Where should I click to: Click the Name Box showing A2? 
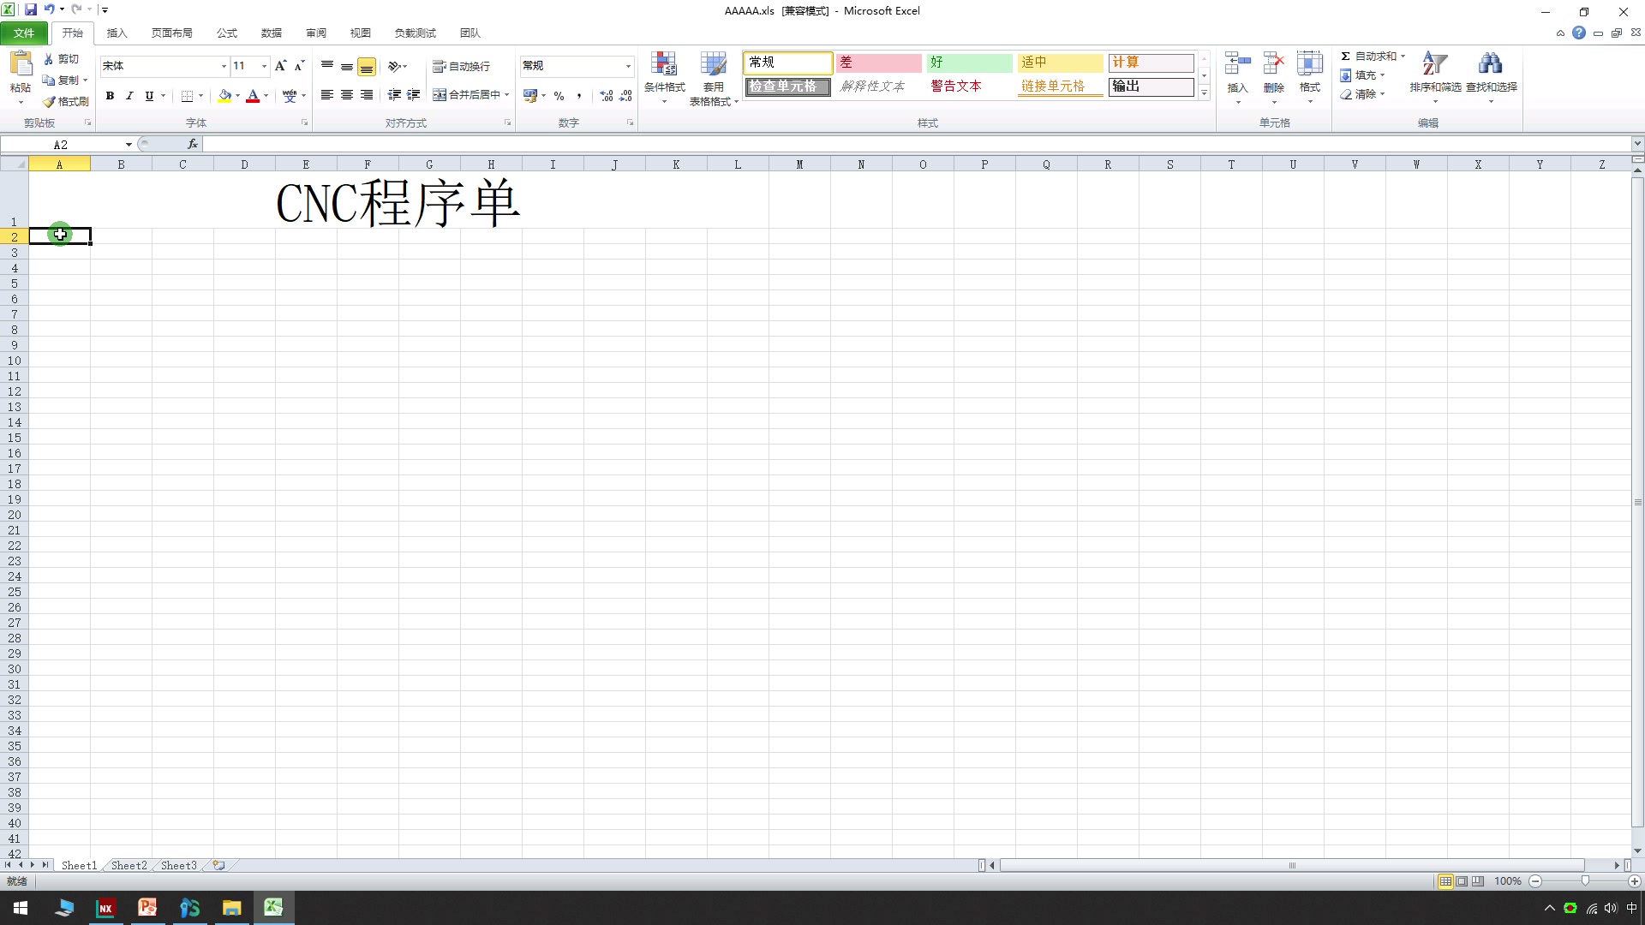click(60, 145)
